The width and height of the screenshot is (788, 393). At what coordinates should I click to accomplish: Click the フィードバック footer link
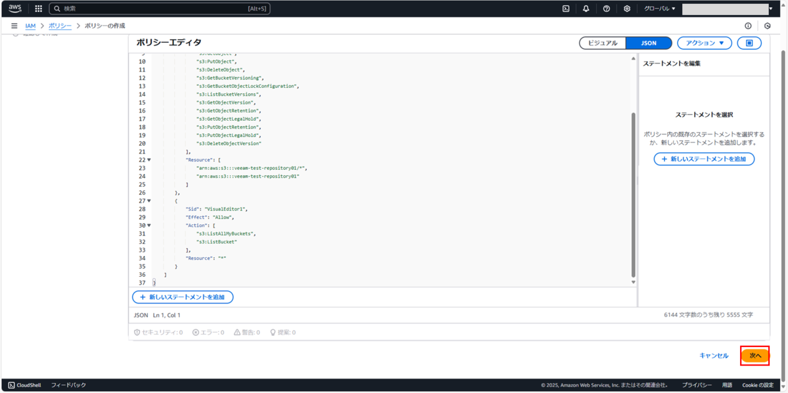pos(68,385)
